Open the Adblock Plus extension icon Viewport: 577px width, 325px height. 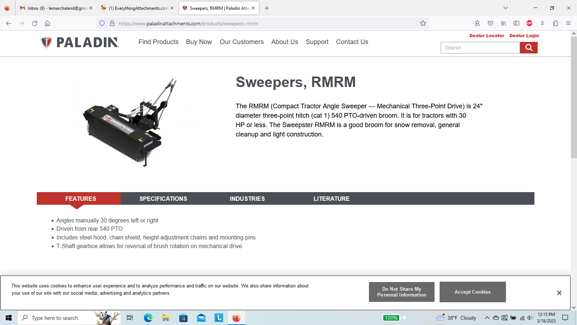click(x=529, y=23)
